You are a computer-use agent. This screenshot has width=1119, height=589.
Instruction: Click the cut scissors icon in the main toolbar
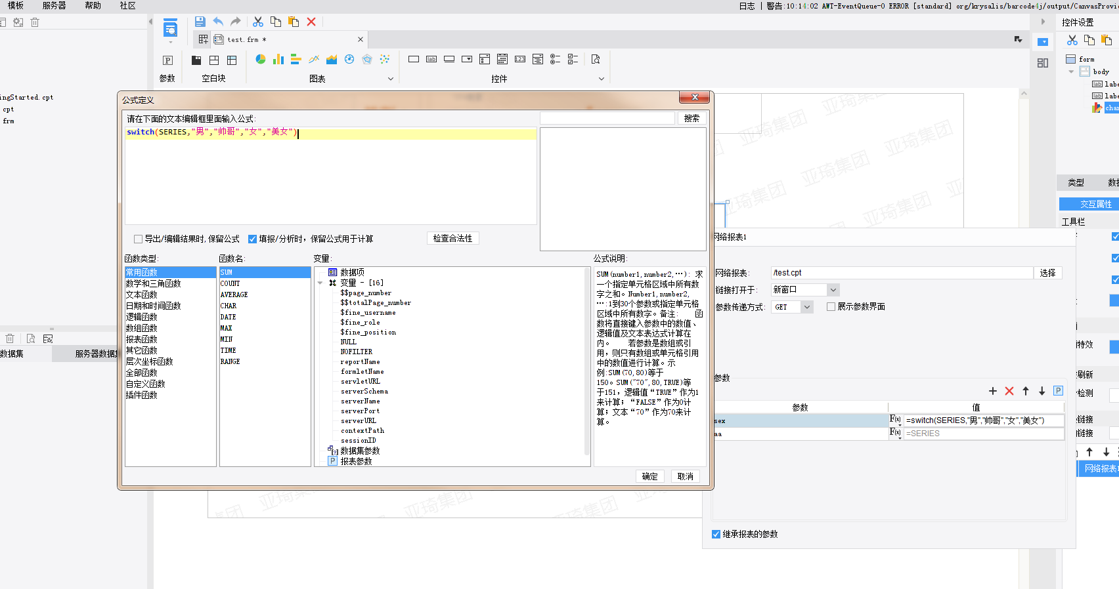(x=258, y=22)
